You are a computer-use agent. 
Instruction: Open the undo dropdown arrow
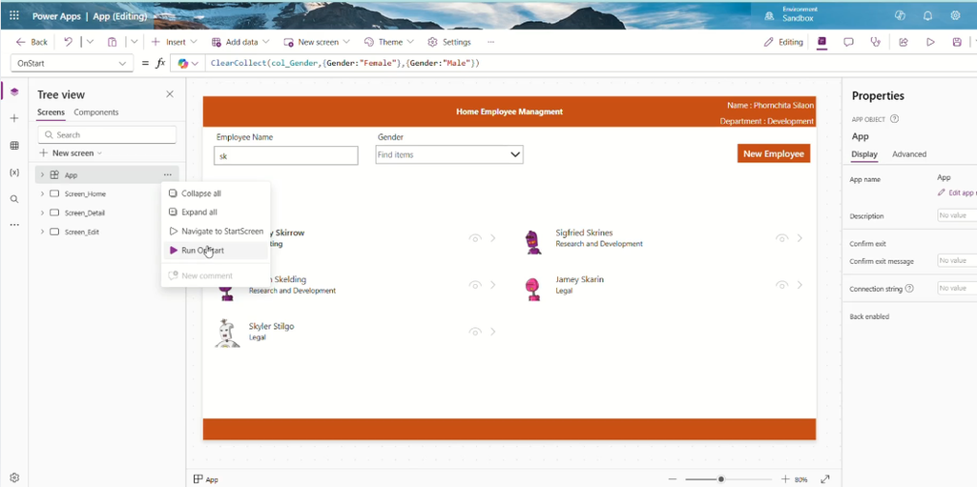(x=90, y=42)
